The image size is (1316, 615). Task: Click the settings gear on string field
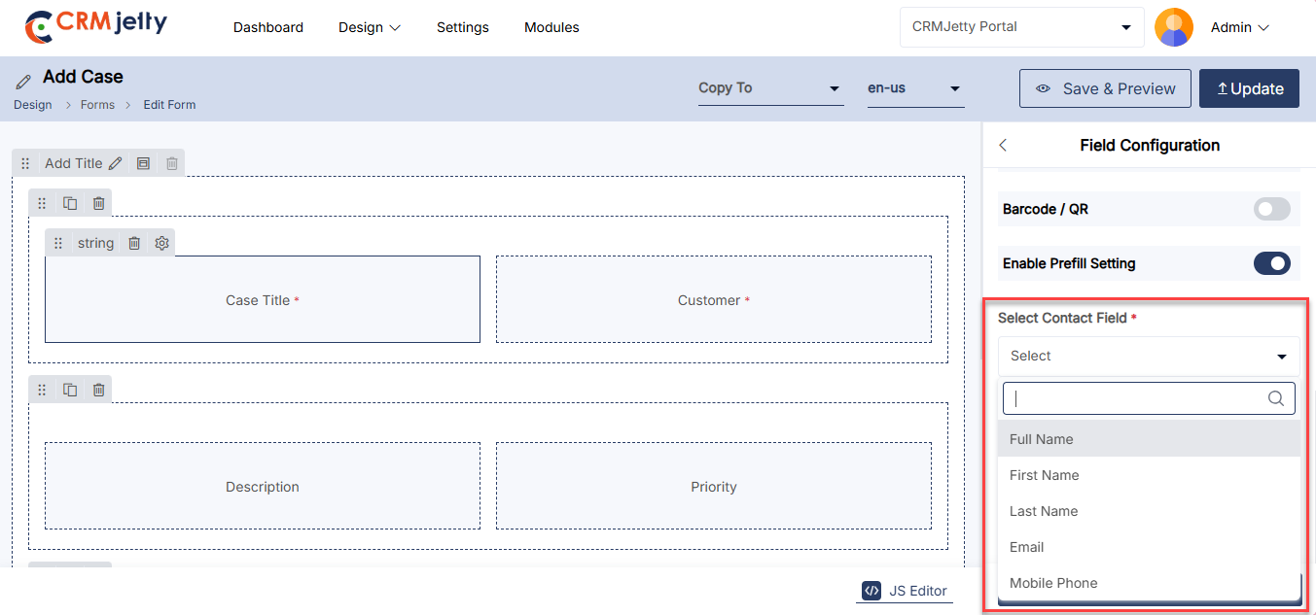pyautogui.click(x=162, y=243)
